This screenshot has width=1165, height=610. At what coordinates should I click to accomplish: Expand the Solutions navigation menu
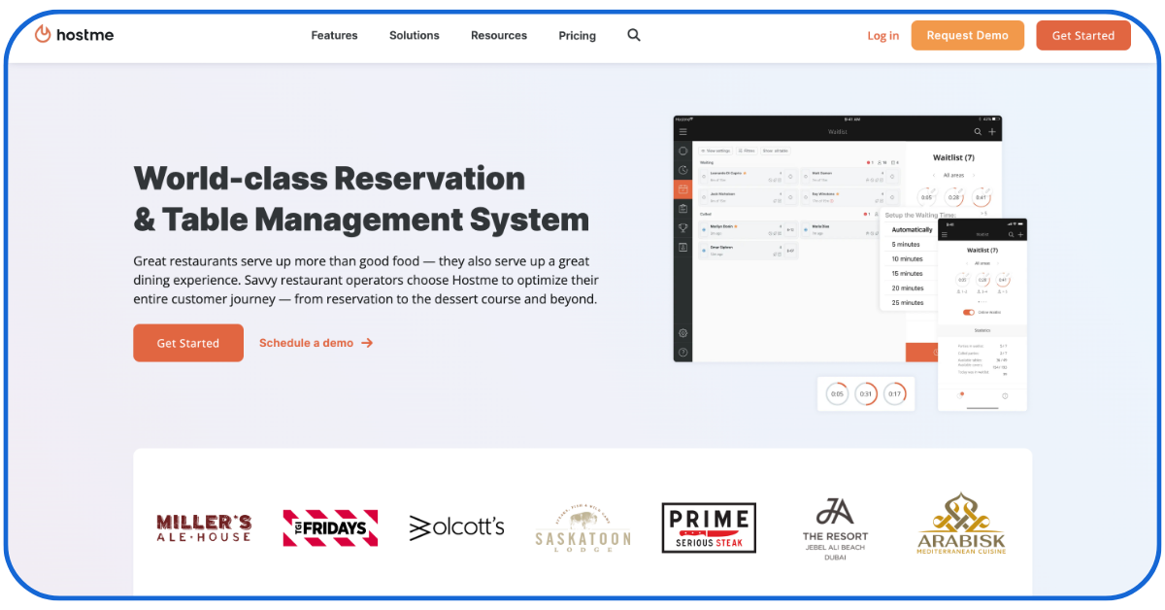tap(415, 35)
